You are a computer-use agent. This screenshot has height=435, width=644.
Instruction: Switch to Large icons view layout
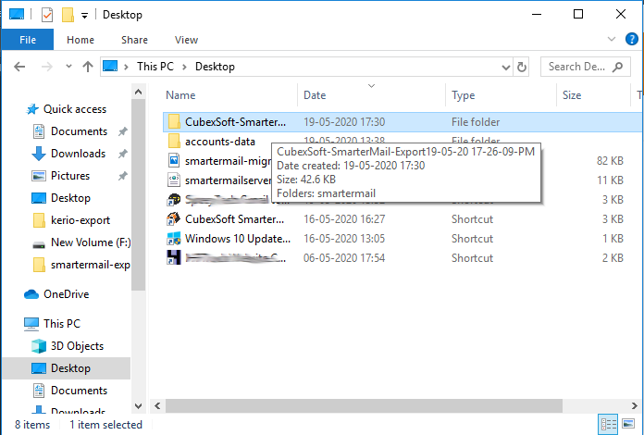628,424
